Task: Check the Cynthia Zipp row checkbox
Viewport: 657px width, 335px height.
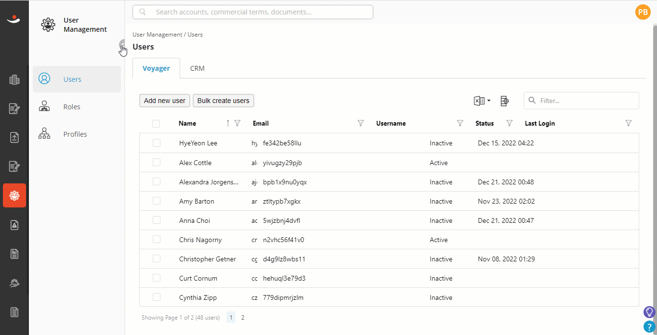Action: click(157, 297)
